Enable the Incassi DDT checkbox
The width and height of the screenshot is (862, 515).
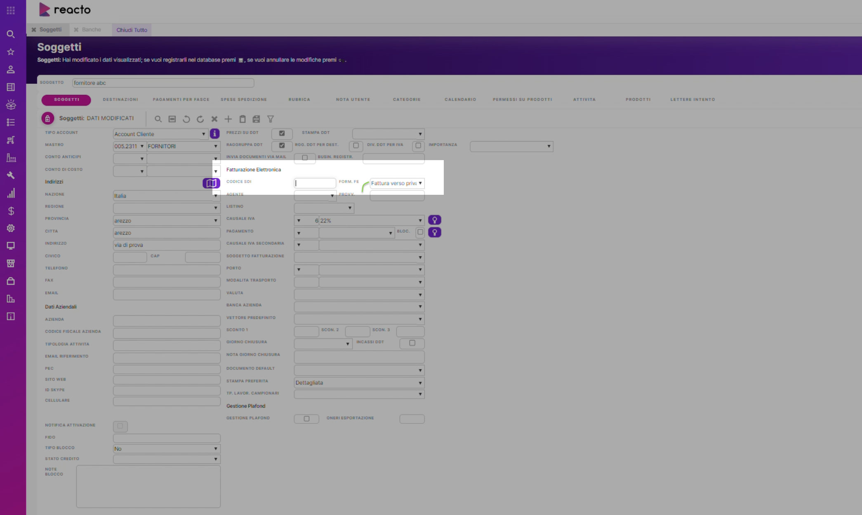[412, 343]
